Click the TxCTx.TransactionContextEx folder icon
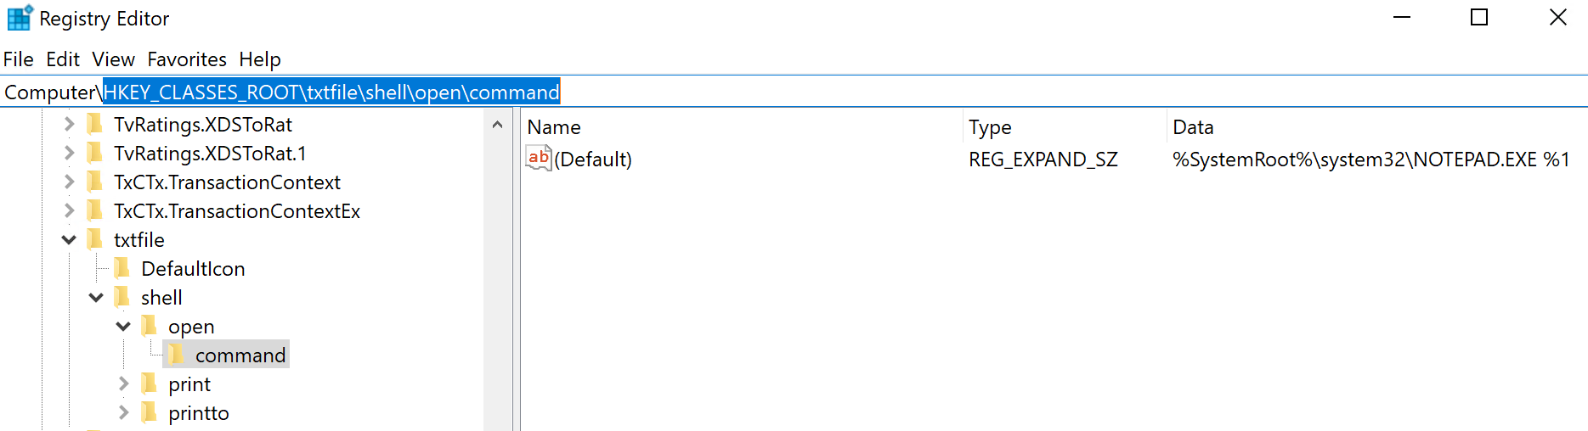This screenshot has height=431, width=1588. pyautogui.click(x=95, y=211)
